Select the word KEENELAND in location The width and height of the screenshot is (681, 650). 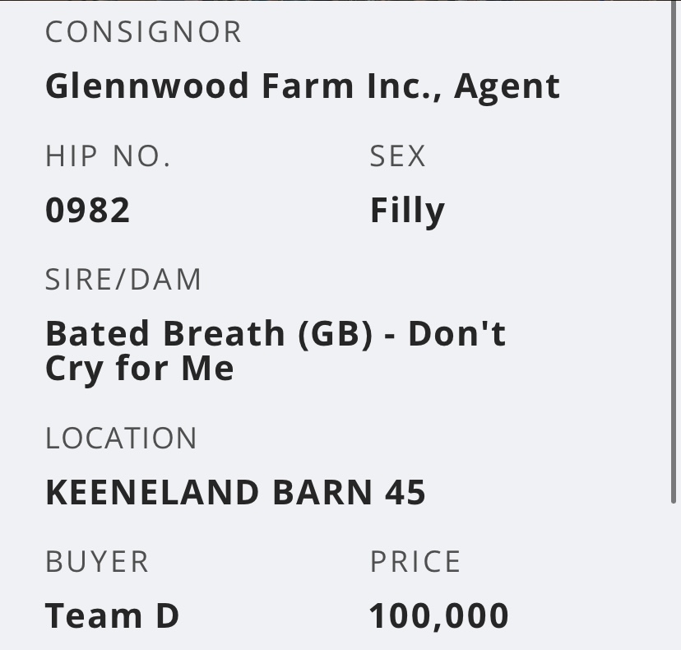coord(152,492)
